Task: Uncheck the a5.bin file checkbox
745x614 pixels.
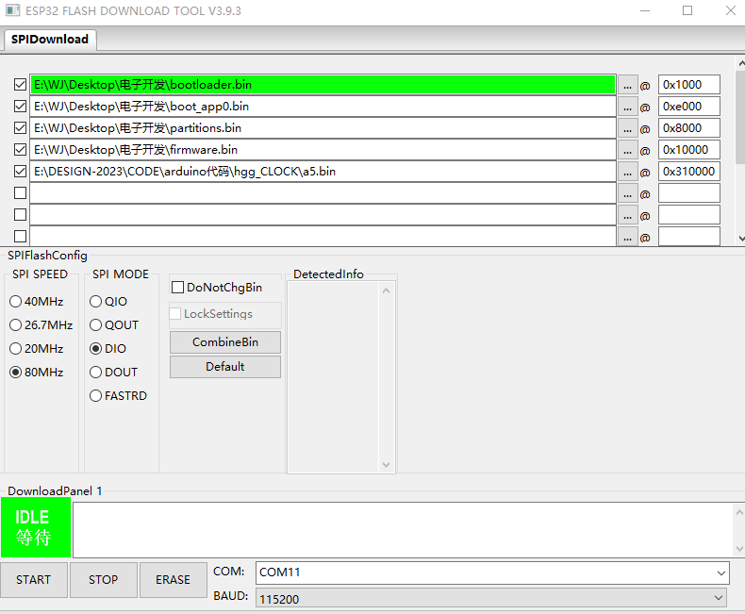Action: 20,171
